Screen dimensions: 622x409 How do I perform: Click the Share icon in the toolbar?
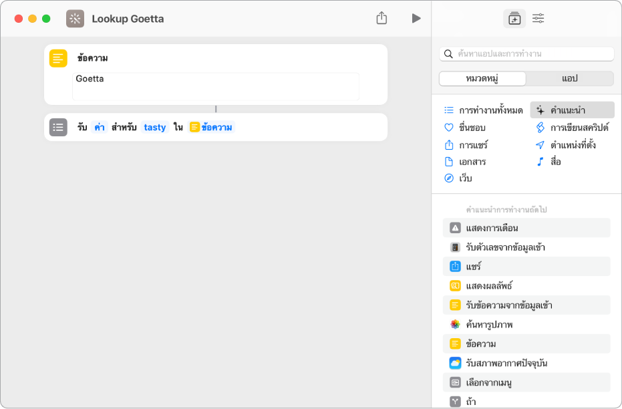(x=381, y=19)
